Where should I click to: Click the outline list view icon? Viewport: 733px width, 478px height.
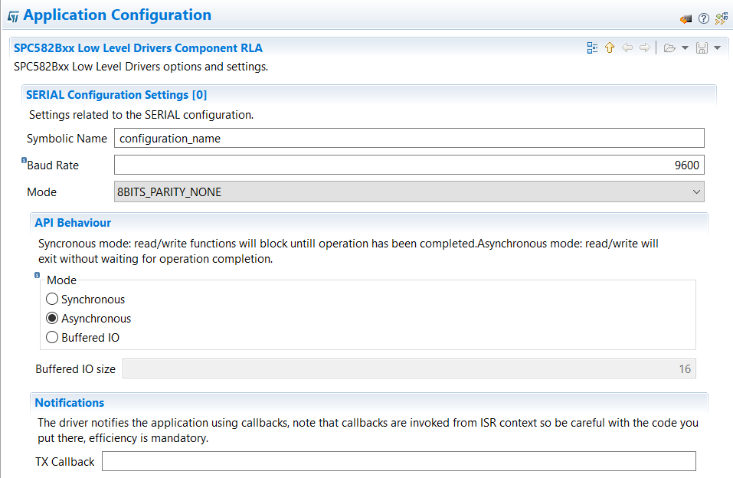click(x=592, y=48)
